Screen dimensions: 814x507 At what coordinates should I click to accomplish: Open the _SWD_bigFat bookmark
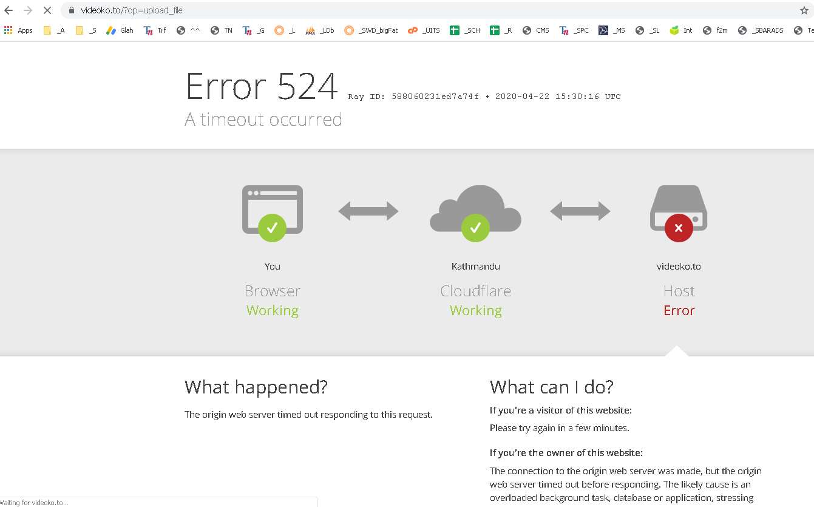(x=371, y=30)
